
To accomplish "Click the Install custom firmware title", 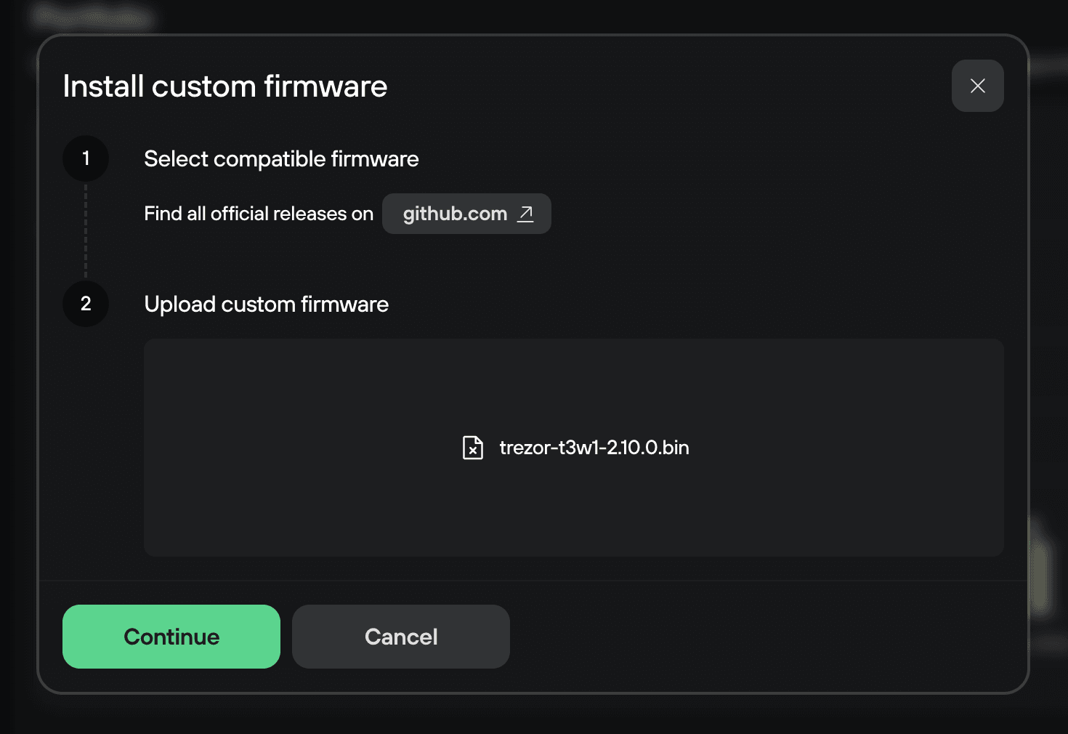I will pyautogui.click(x=225, y=86).
